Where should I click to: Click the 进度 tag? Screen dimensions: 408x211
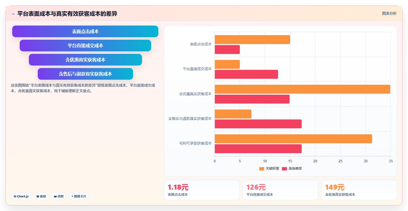[59, 196]
